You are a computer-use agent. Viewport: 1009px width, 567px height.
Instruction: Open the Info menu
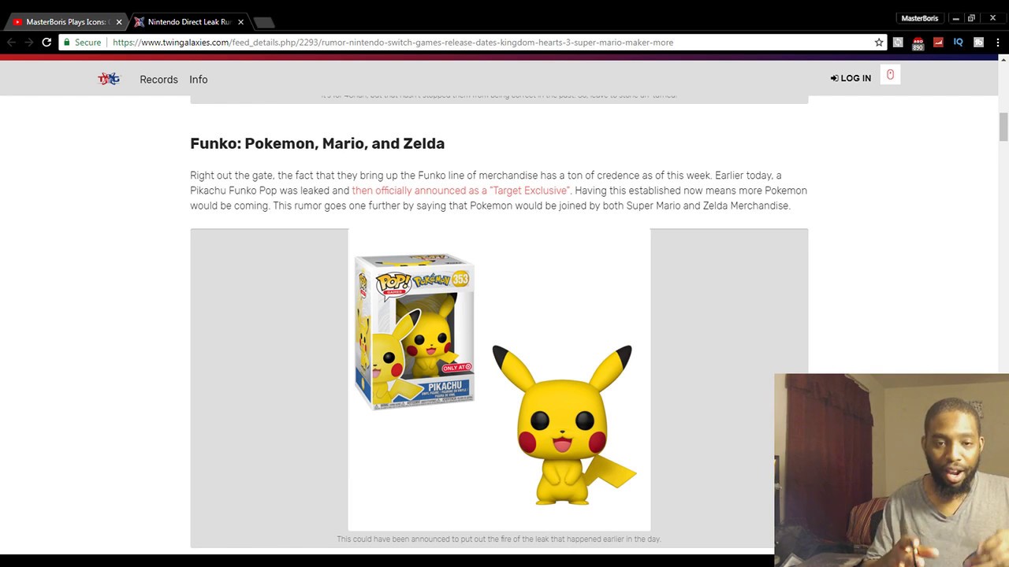(x=199, y=80)
